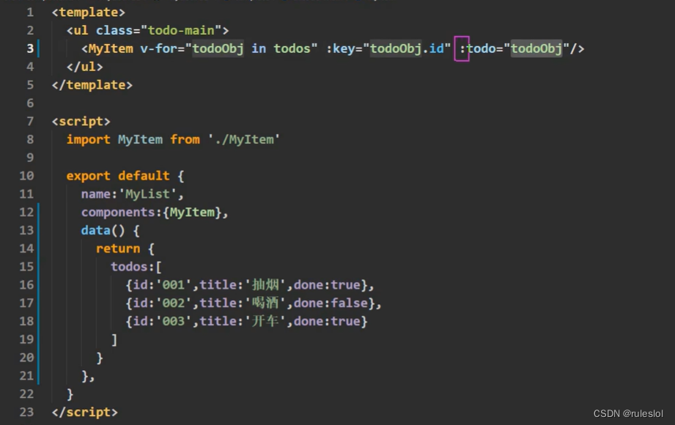The height and width of the screenshot is (425, 675).
Task: Click line number 23 in the gutter
Action: pyautogui.click(x=26, y=412)
